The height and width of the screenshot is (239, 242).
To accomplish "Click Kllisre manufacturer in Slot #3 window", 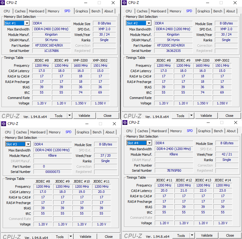I will (53, 155).
